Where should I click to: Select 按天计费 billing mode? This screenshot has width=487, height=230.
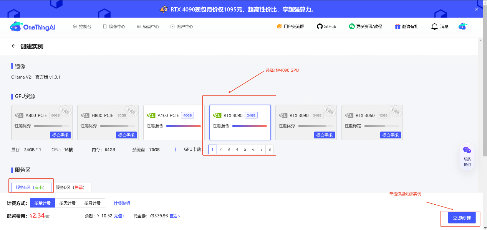click(68, 203)
